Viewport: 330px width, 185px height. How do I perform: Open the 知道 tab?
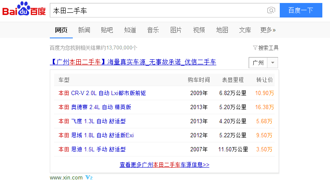pos(130,30)
